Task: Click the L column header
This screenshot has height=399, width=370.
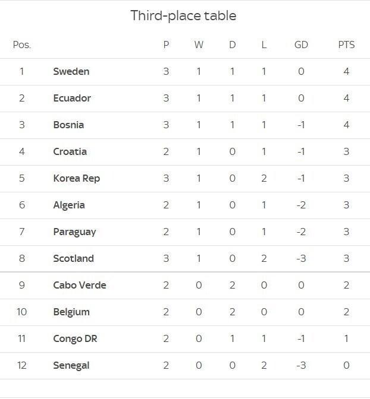Action: point(264,45)
